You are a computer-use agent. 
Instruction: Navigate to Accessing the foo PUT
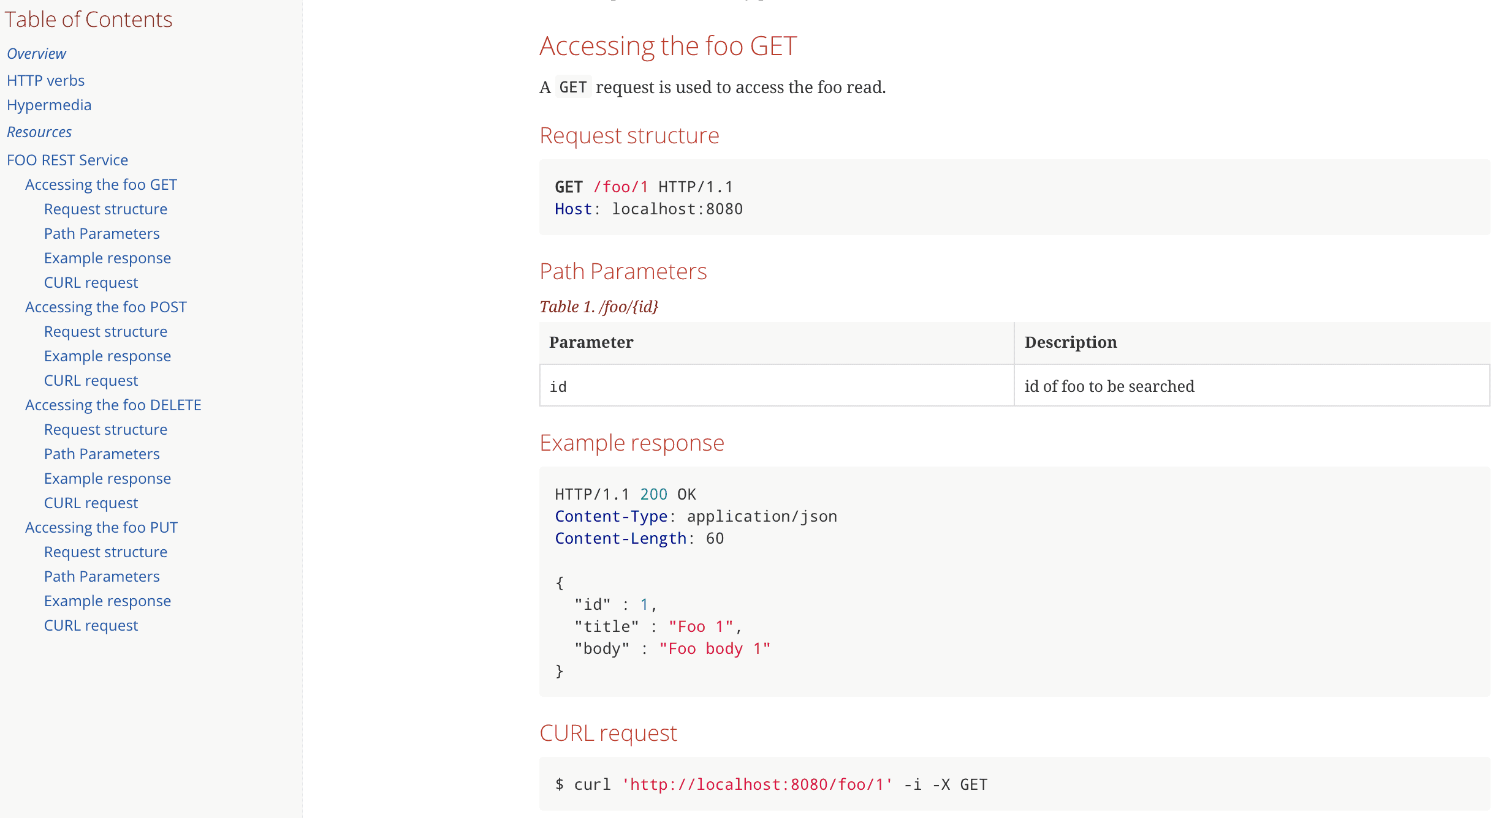101,527
